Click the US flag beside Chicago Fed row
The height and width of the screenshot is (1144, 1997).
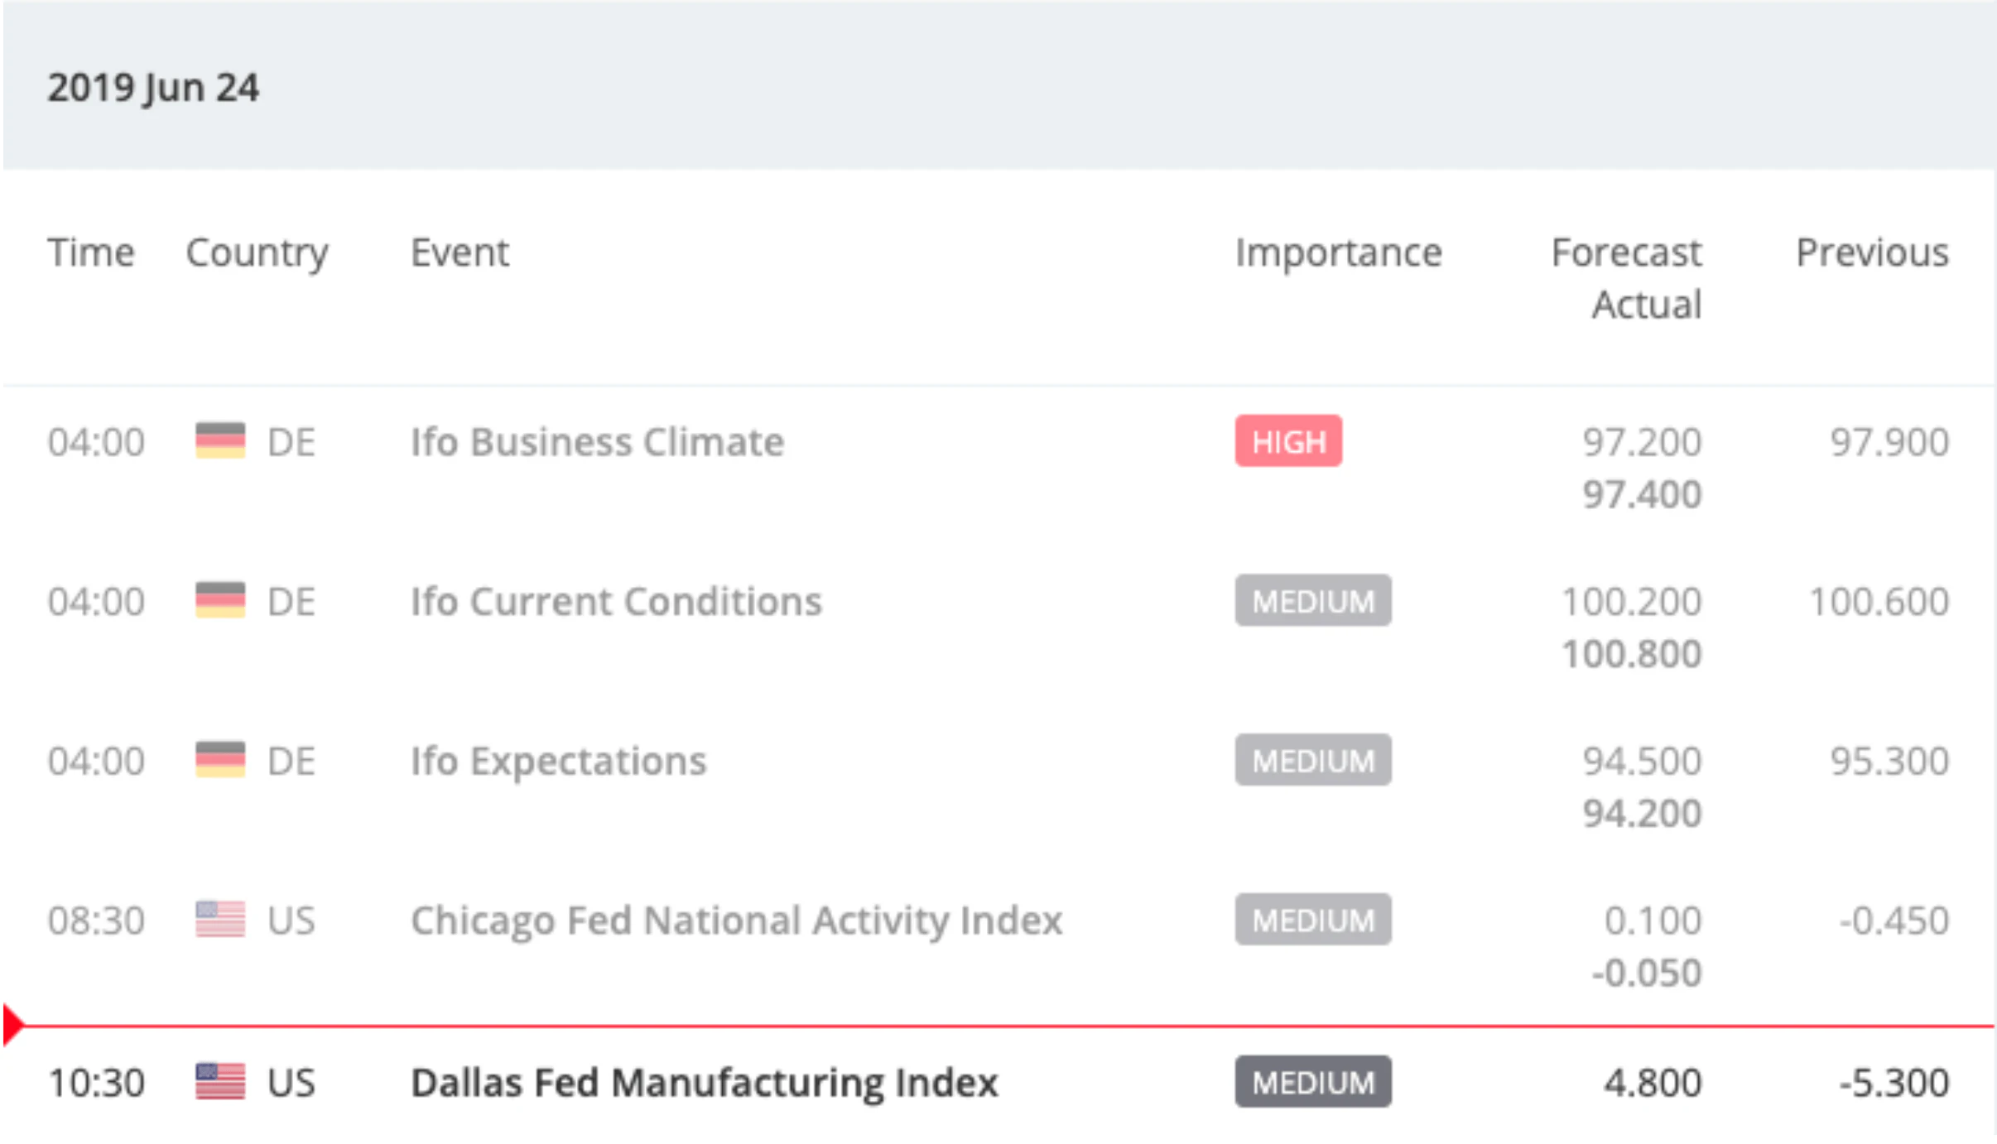coord(220,920)
